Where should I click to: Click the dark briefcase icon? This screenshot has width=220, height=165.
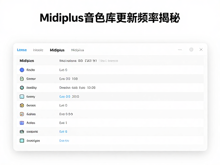pos(22,132)
